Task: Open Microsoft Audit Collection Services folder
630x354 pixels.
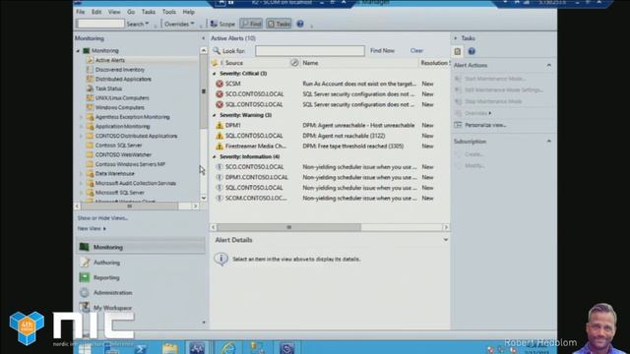Action: 135,183
